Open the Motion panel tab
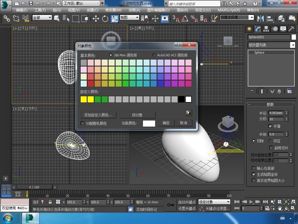This screenshot has width=298, height=224. [x=275, y=29]
